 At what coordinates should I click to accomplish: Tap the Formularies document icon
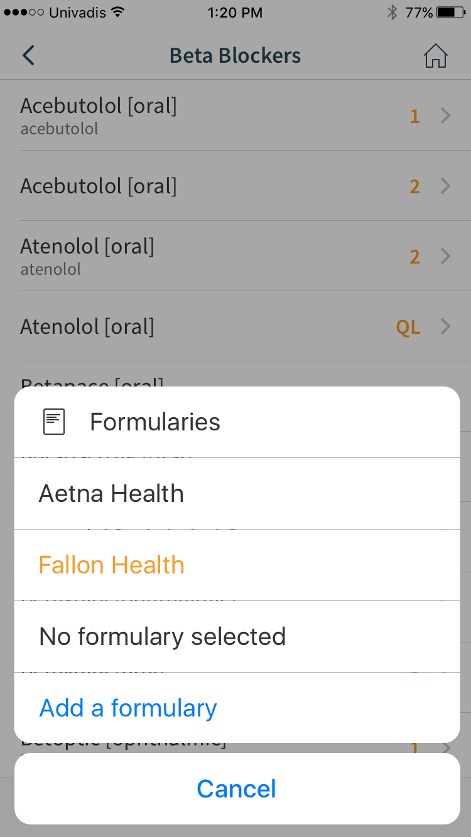53,422
